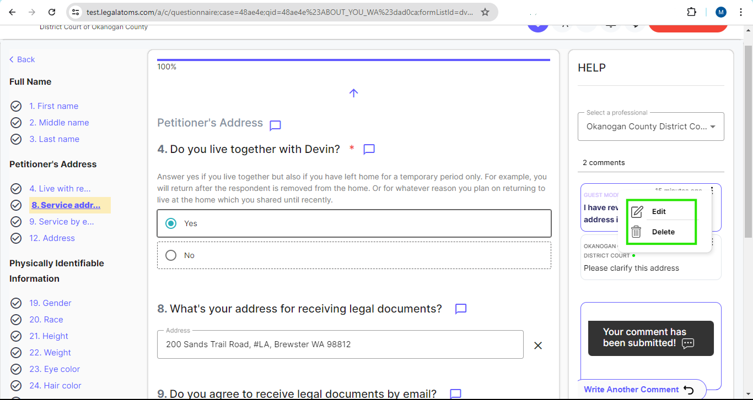Open 4. Live with re... in sidebar
The image size is (753, 400).
60,189
